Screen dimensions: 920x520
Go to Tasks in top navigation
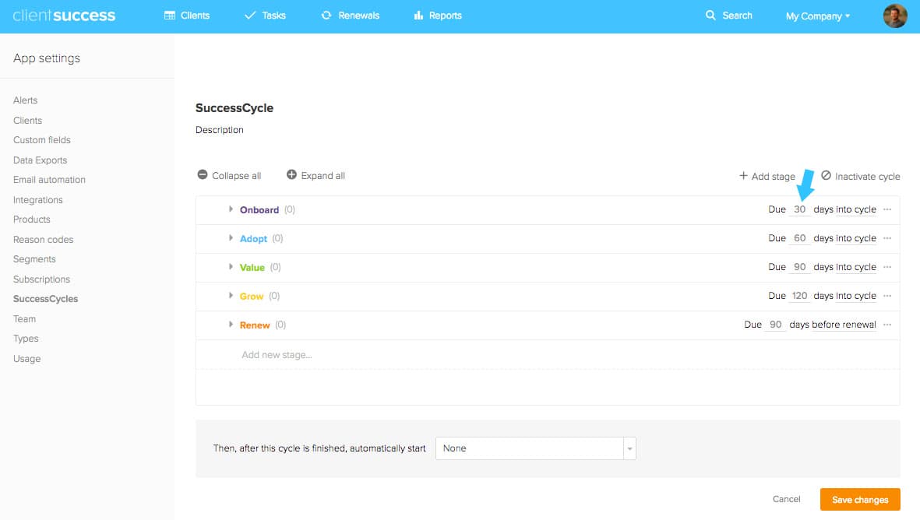(273, 16)
